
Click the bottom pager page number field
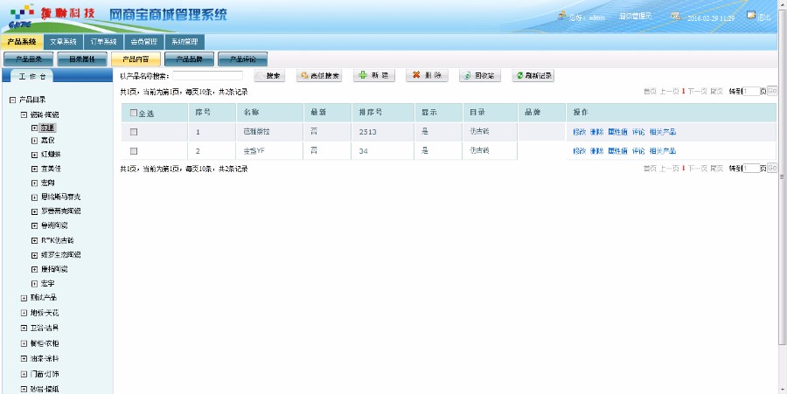tap(751, 169)
